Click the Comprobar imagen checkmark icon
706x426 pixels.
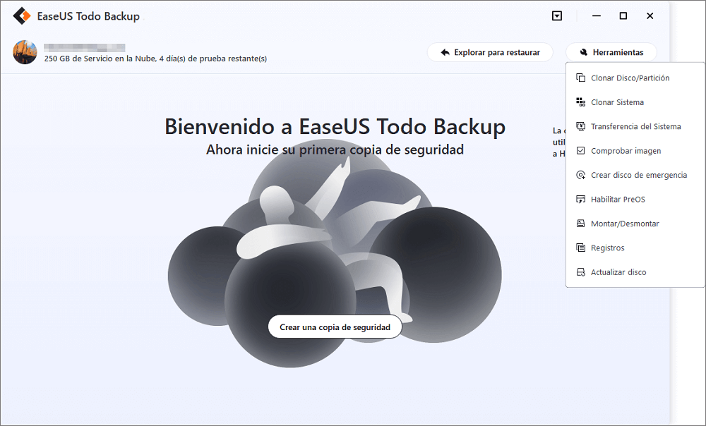pos(580,151)
